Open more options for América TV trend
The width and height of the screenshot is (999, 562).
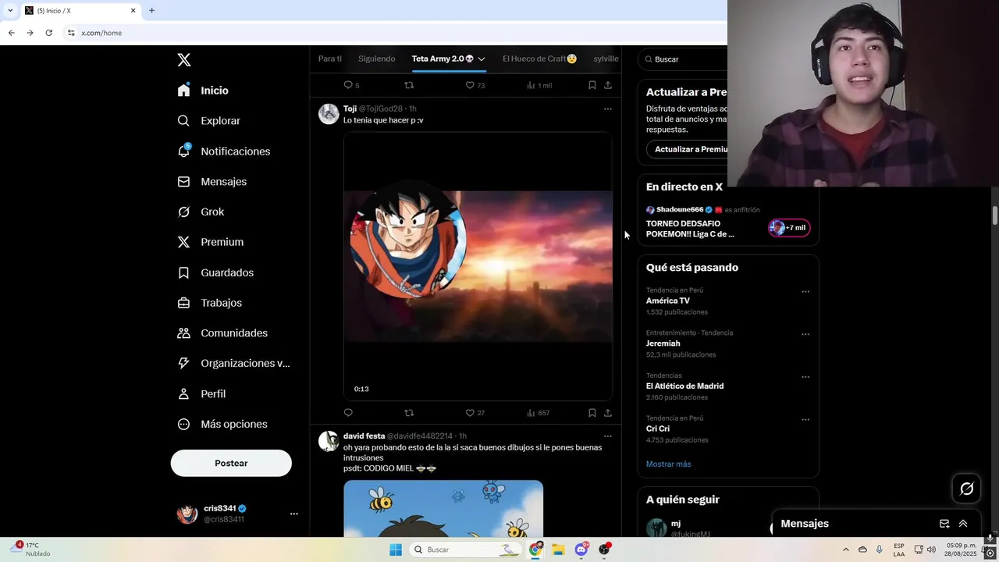tap(805, 292)
